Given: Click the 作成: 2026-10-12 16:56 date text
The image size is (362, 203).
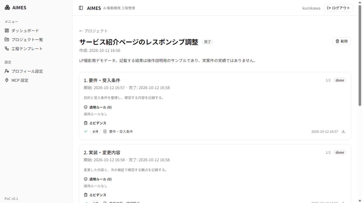Looking at the screenshot, I should tap(100, 50).
